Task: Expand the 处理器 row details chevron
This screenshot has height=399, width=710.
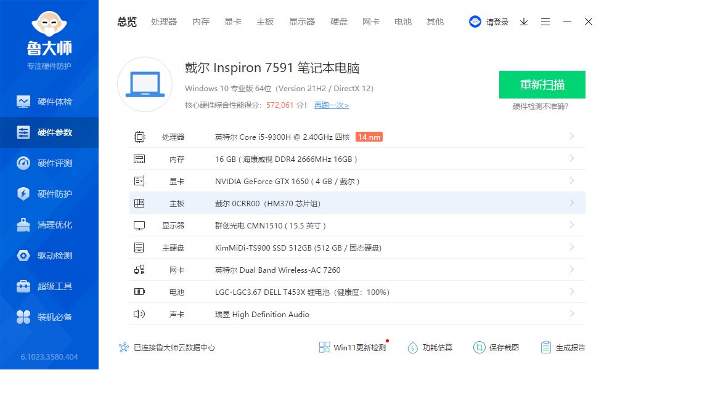Action: [x=572, y=136]
